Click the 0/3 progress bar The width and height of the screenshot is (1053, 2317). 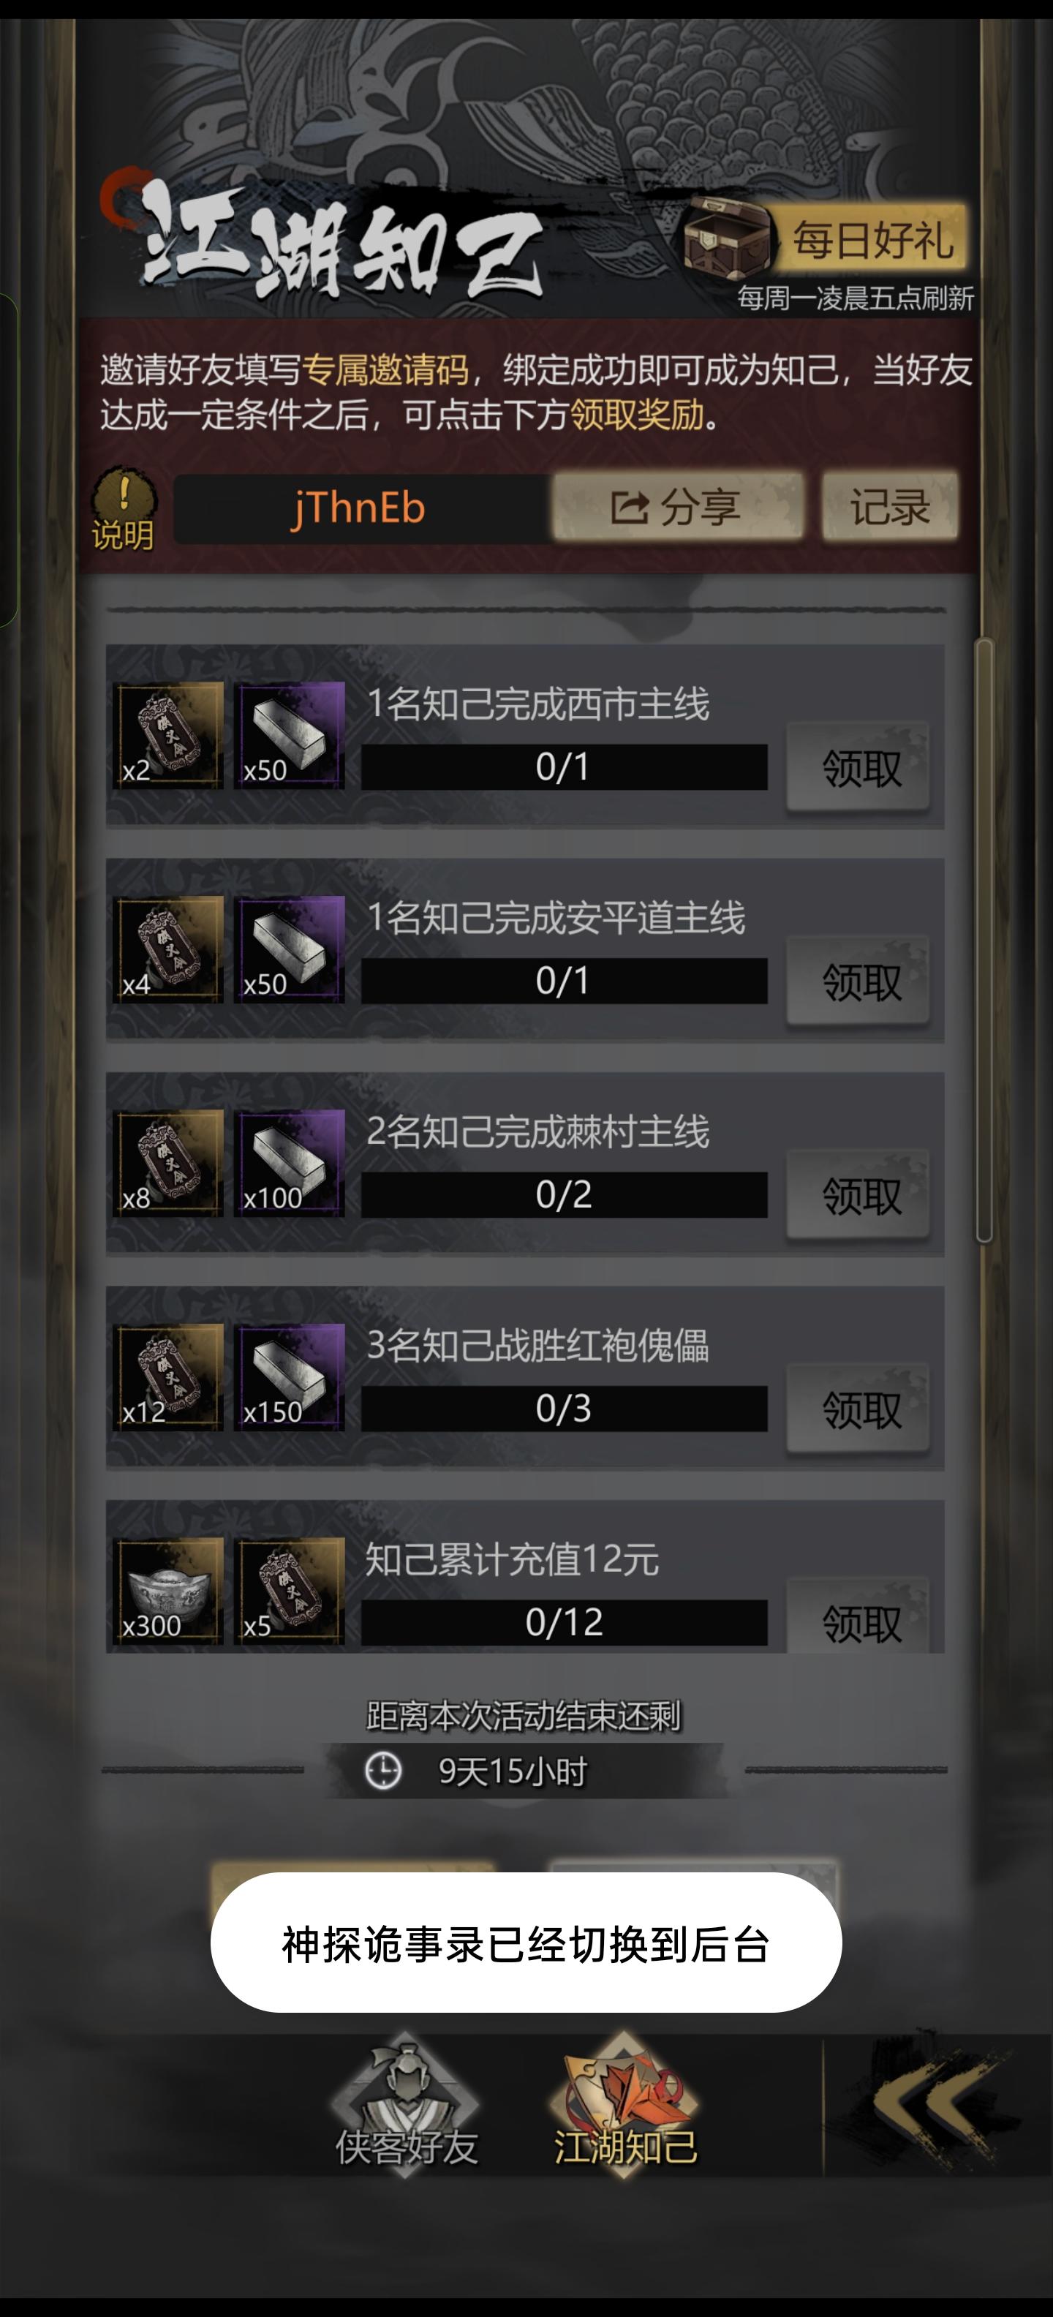pos(565,1409)
